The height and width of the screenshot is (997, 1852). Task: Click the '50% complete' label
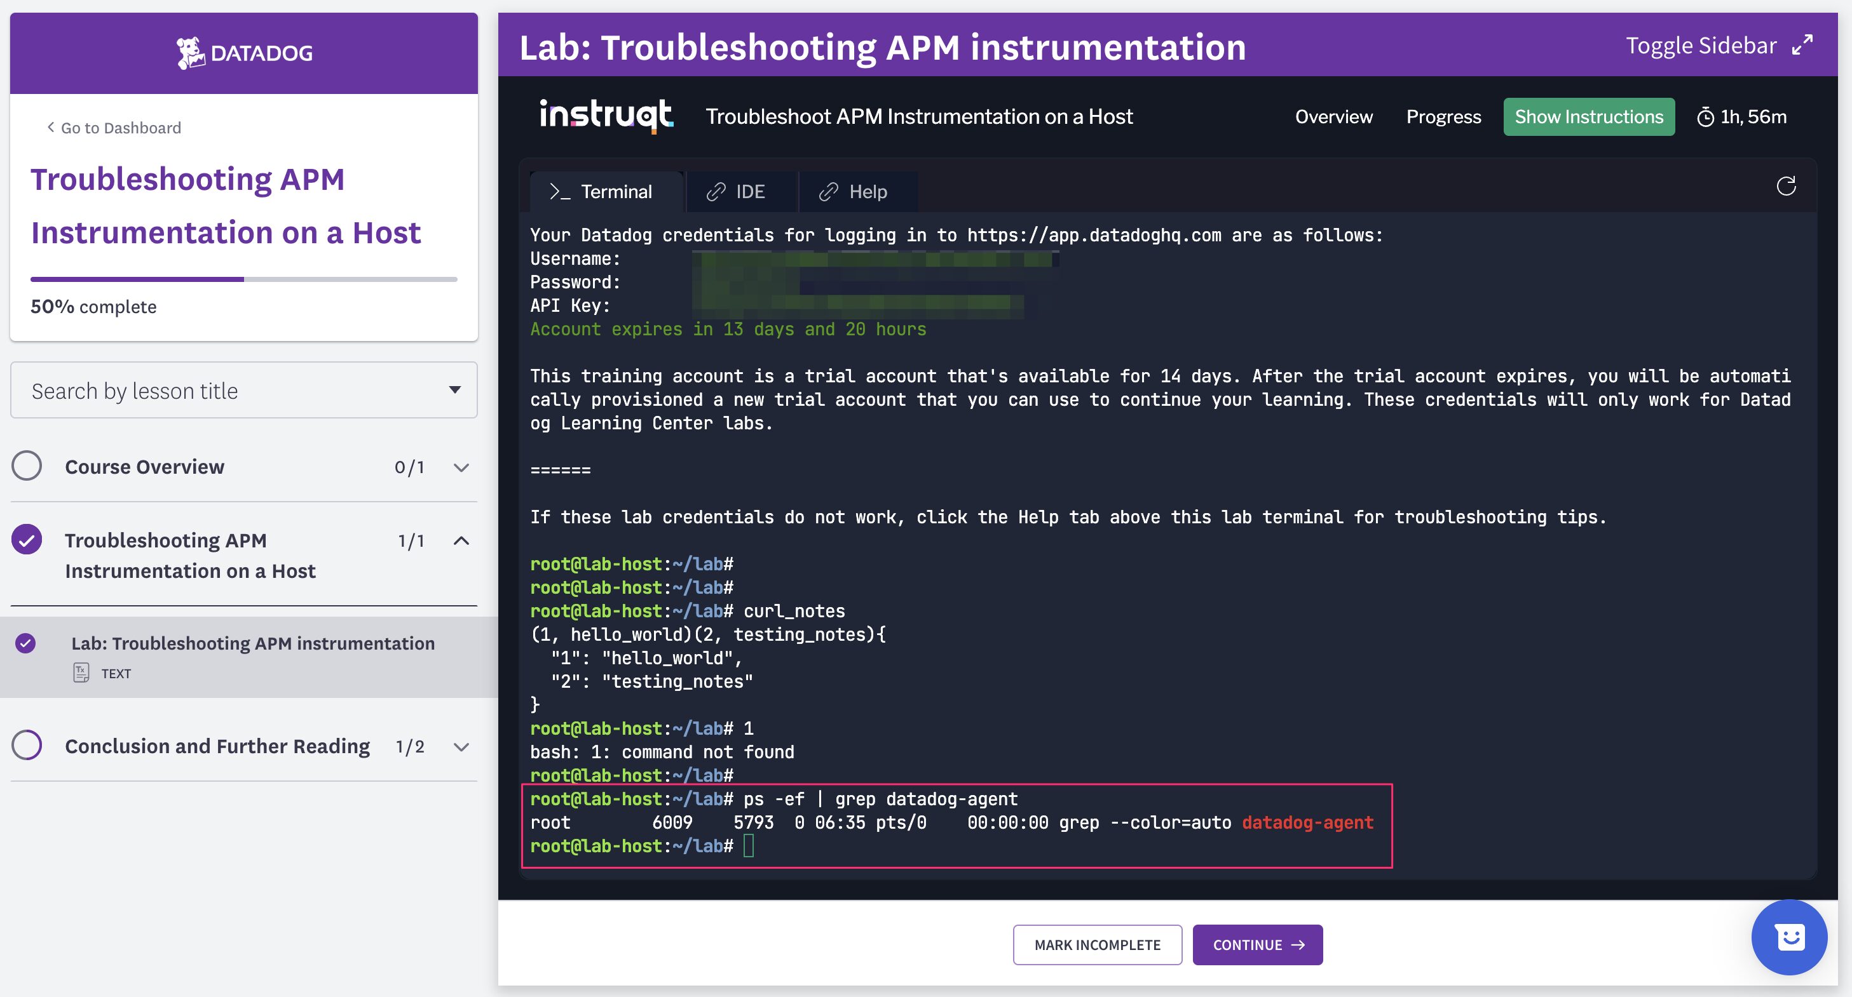93,307
